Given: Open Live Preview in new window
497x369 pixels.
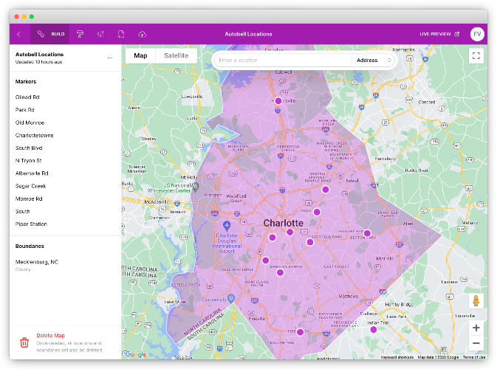Looking at the screenshot, I should [x=439, y=34].
